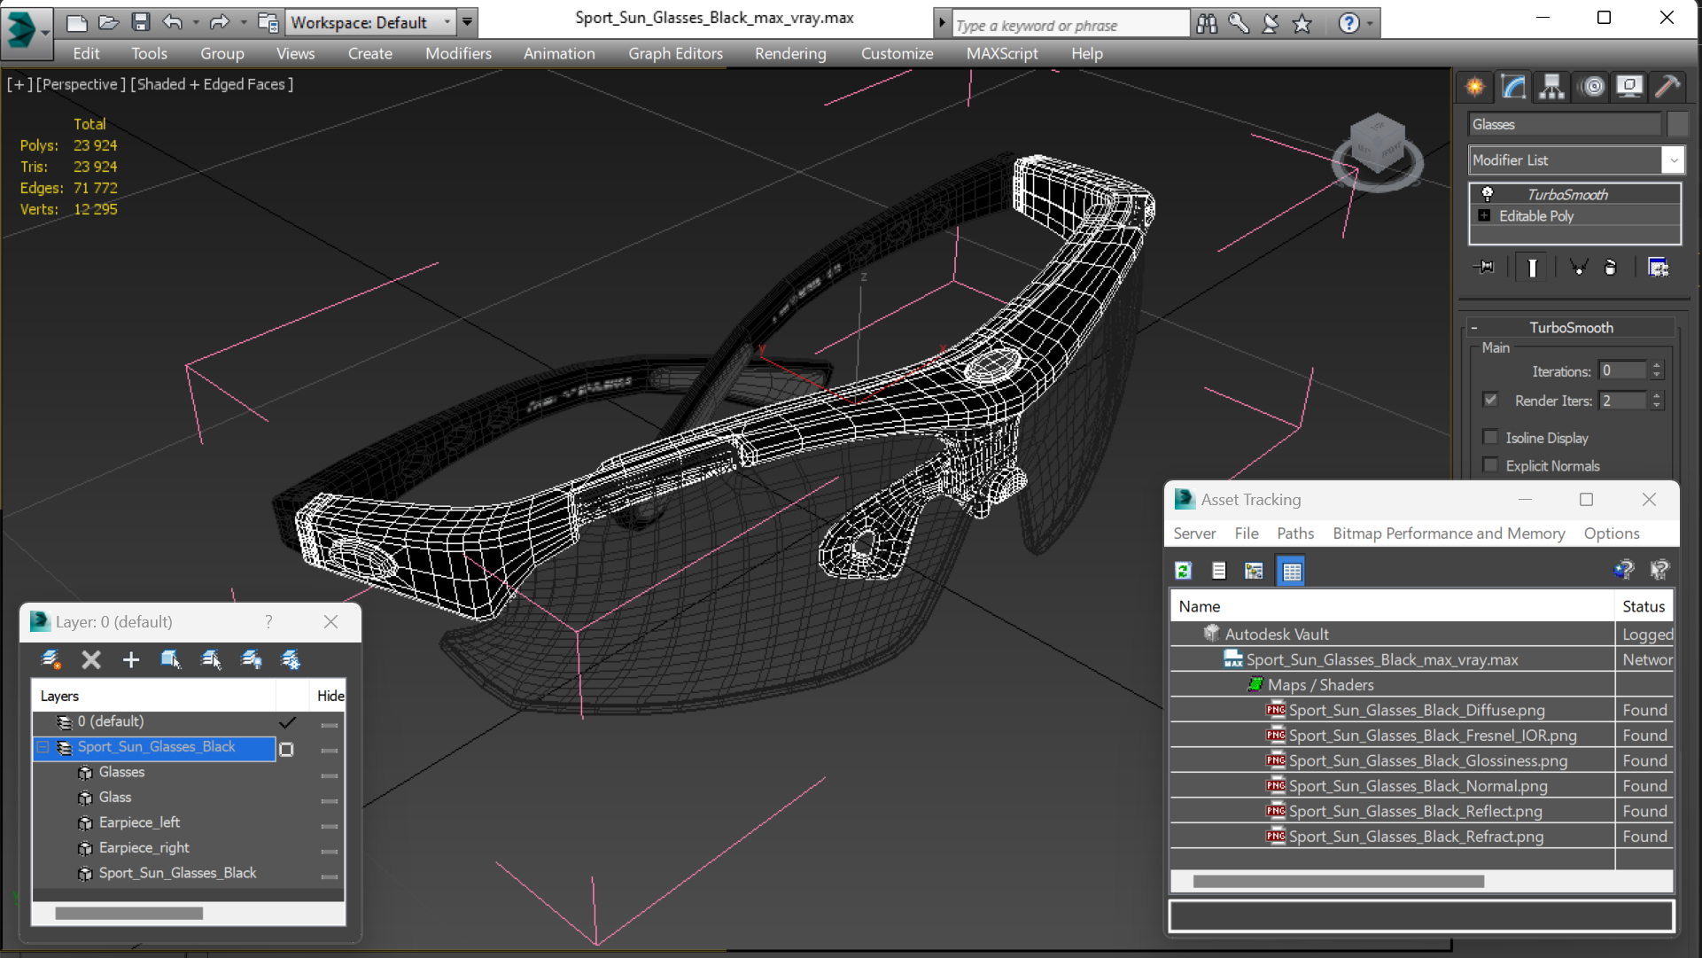
Task: Toggle the Hide dash for the Glasses object
Action: [x=330, y=775]
